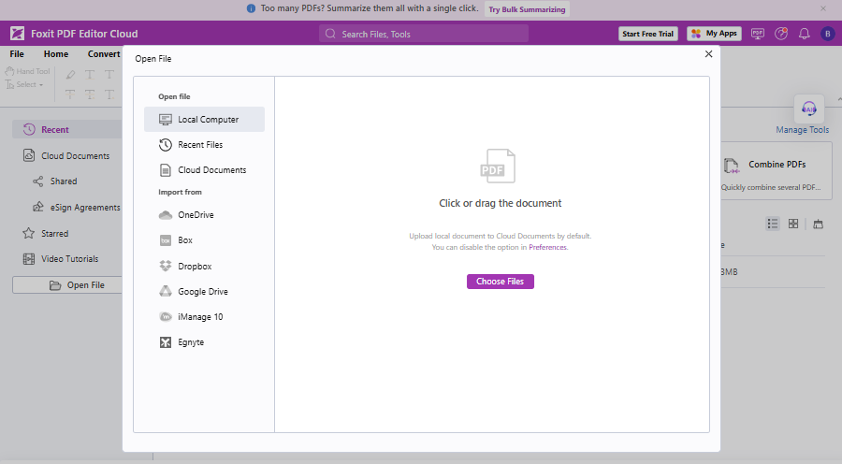
Task: Choose Google Drive as import source
Action: 202,292
